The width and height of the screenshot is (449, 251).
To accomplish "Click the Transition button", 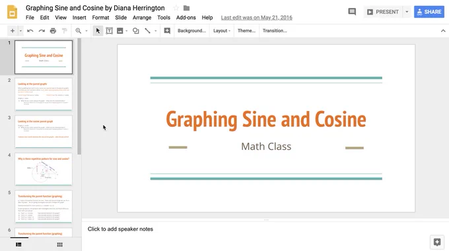I will [275, 30].
